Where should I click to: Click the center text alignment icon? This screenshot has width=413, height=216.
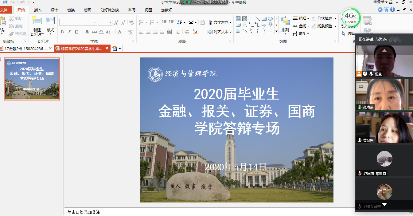148,32
